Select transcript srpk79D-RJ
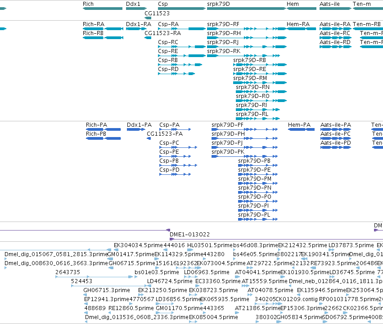The width and height of the screenshot is (383, 324). point(247,47)
